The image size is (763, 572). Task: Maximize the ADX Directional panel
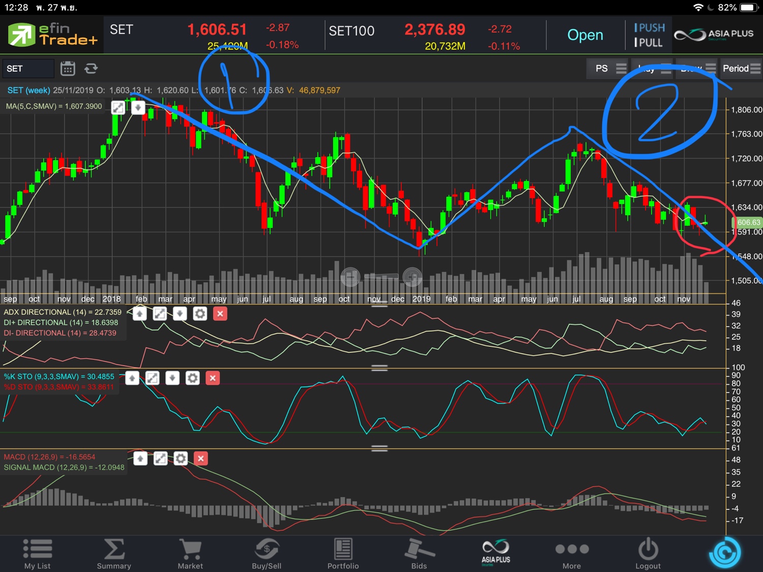pos(160,314)
